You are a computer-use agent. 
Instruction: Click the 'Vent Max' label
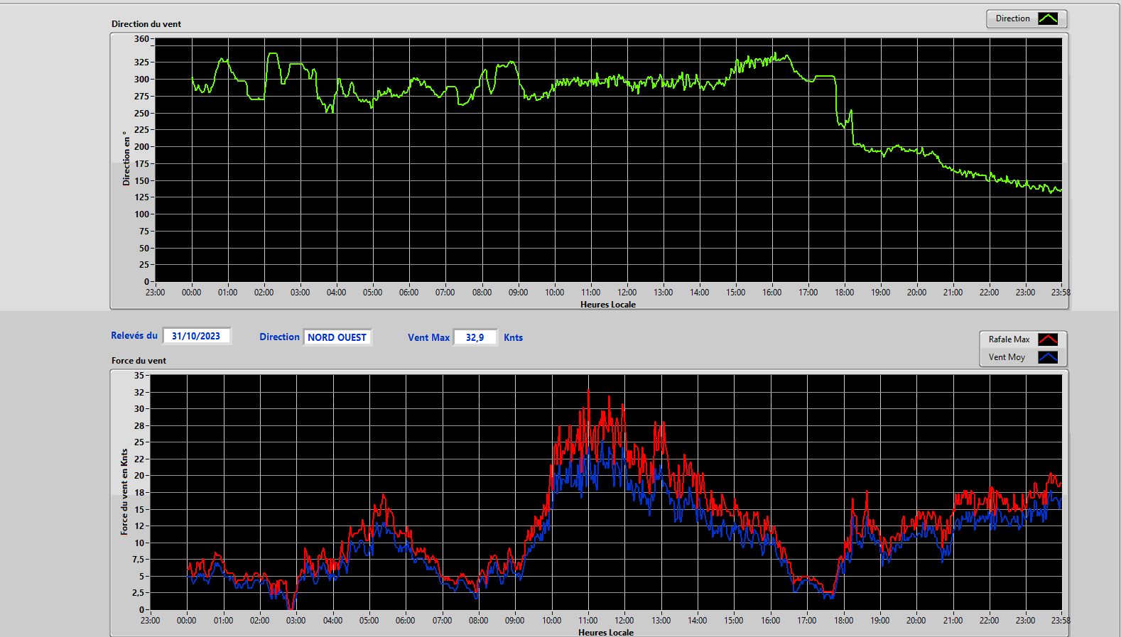[x=428, y=337]
